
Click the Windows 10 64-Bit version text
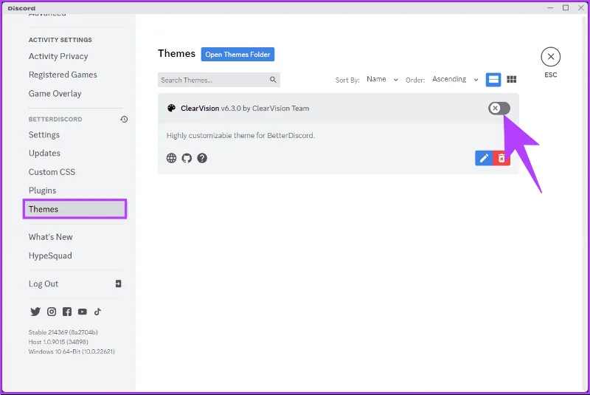[x=72, y=351]
